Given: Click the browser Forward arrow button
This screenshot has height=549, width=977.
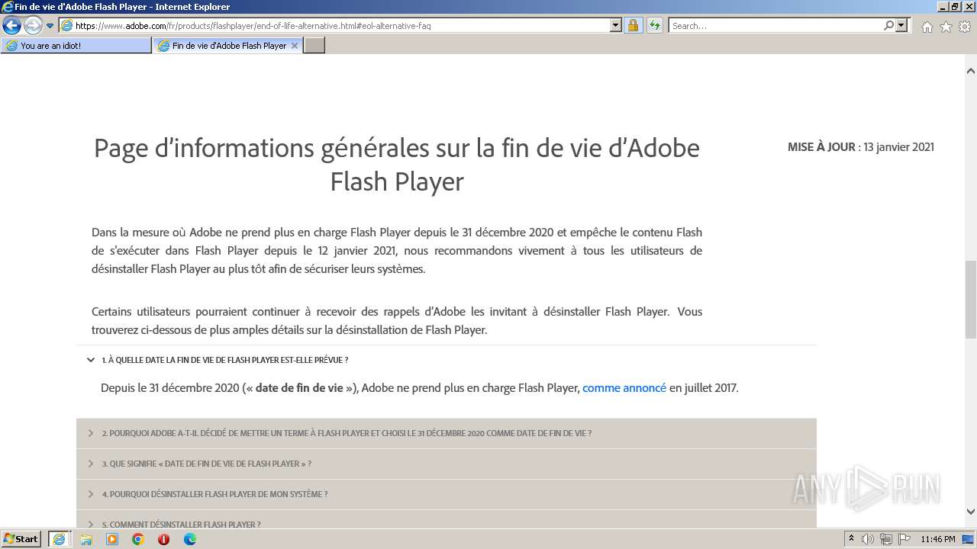Looking at the screenshot, I should [x=33, y=26].
